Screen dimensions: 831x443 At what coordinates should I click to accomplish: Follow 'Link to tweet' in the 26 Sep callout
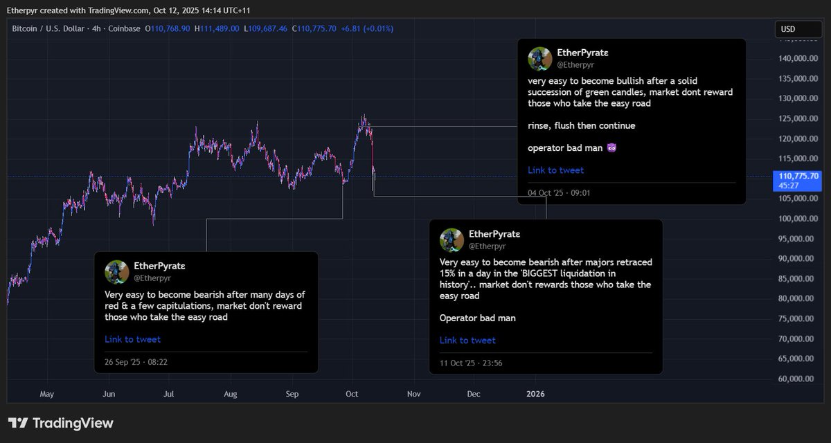pyautogui.click(x=132, y=339)
